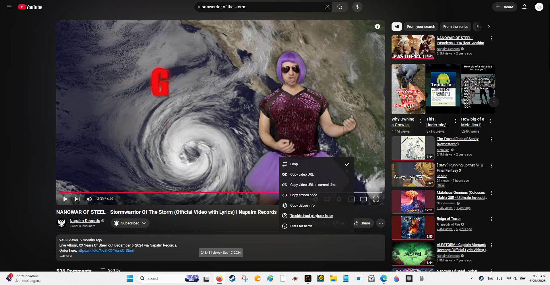Select Copy video URL
Viewport: 550px width, 285px height.
click(316, 175)
